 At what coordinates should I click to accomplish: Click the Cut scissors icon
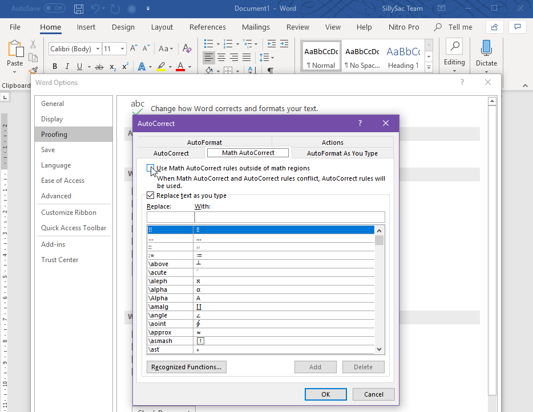pos(33,44)
